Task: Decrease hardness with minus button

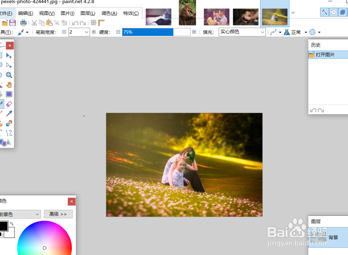Action: 118,32
